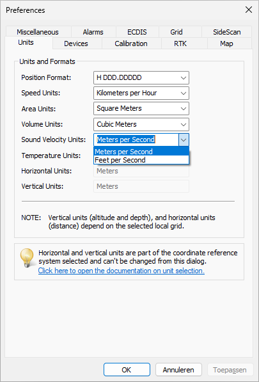This screenshot has height=382, width=259.
Task: Open the Alarms tab
Action: point(93,32)
